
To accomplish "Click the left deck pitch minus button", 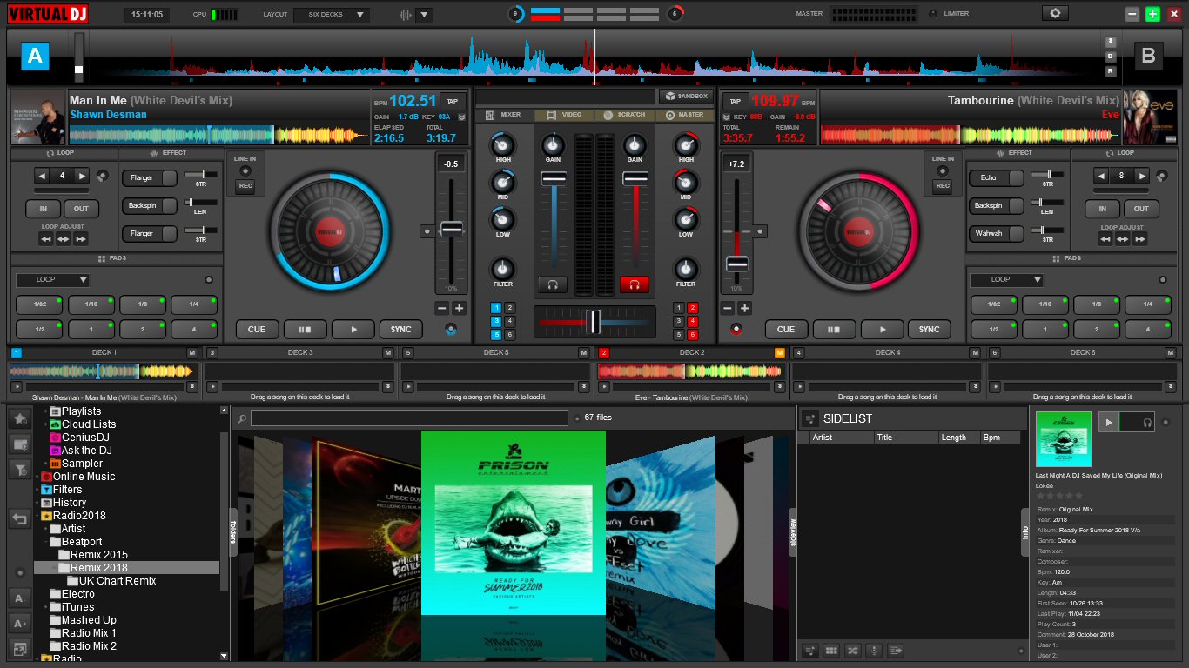I will 442,308.
